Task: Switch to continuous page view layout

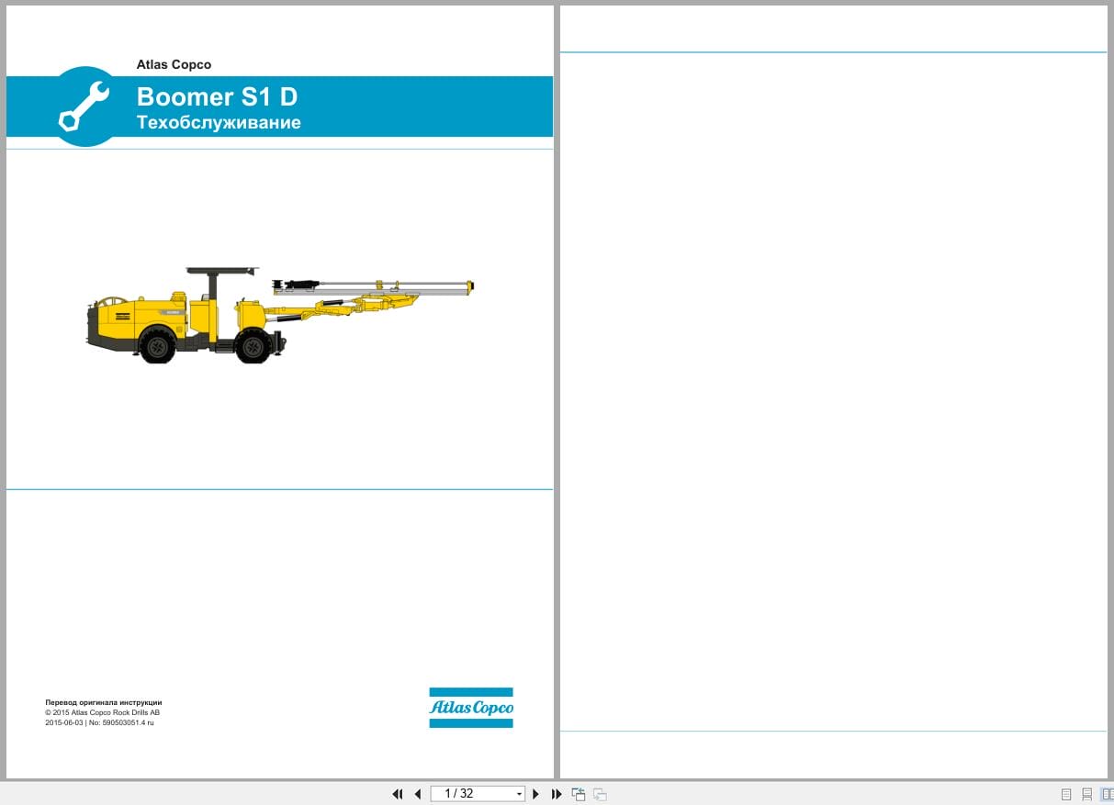Action: pyautogui.click(x=1087, y=794)
